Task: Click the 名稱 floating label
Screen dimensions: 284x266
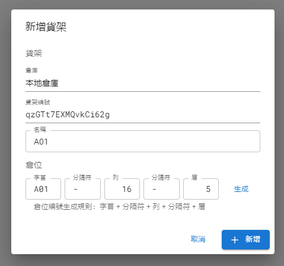Action: tap(40, 130)
